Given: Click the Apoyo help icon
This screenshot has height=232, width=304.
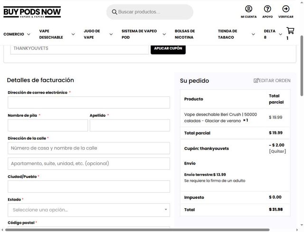Looking at the screenshot, I should tap(267, 9).
